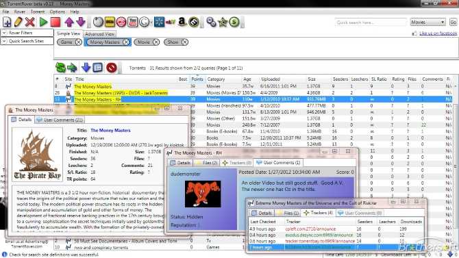Click the Quick search input field
Screen dimensions: 459x258
pyautogui.click(x=371, y=22)
